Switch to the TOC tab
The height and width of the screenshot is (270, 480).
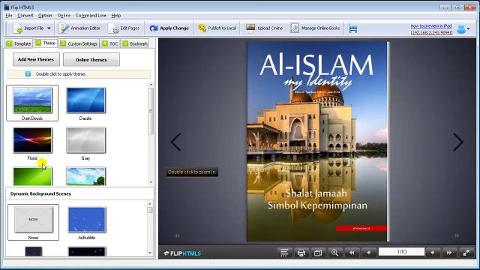click(110, 43)
